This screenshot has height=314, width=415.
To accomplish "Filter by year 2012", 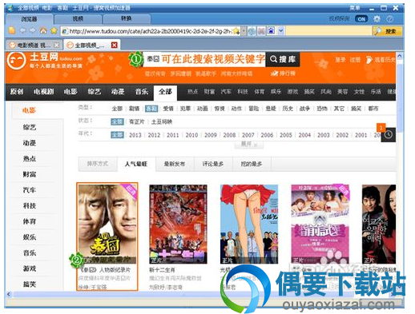I will (154, 135).
